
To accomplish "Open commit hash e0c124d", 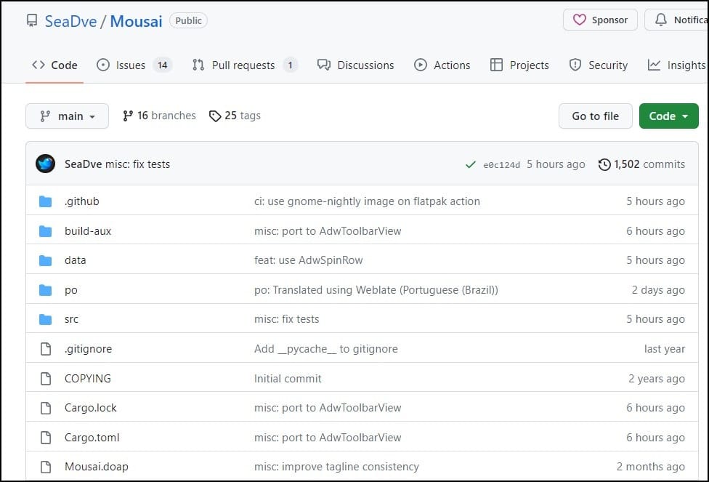I will point(501,165).
